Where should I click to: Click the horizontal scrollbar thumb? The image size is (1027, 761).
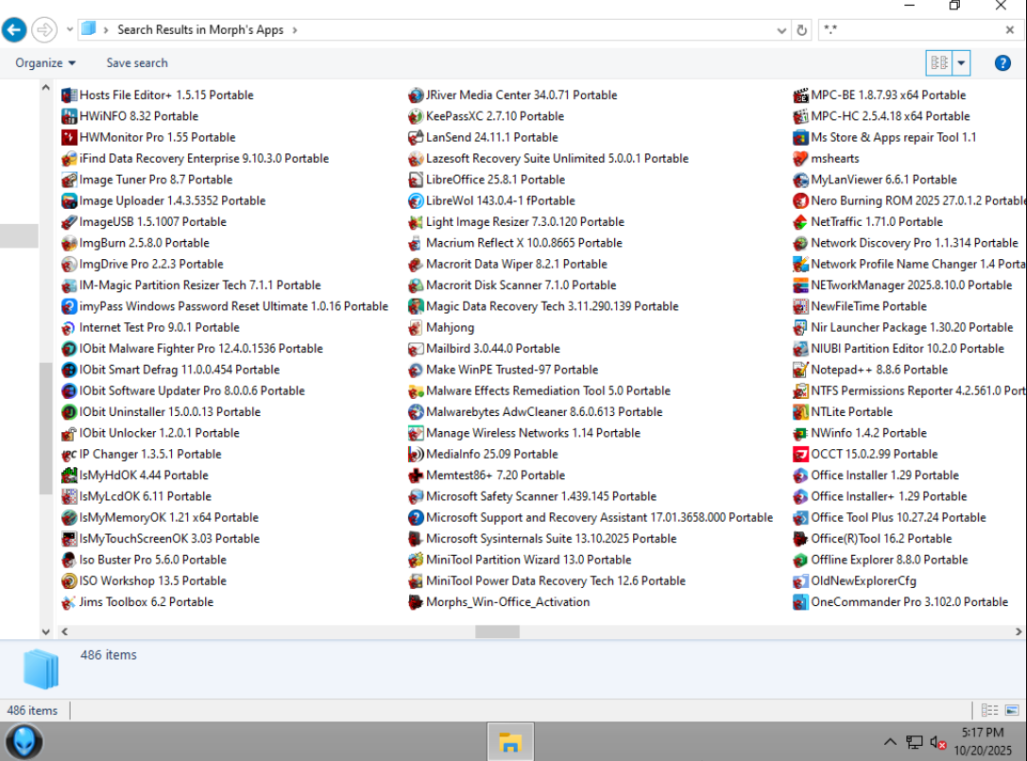click(497, 631)
